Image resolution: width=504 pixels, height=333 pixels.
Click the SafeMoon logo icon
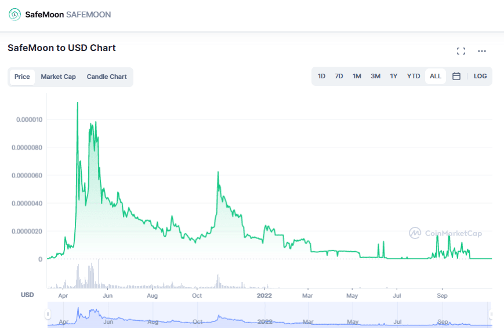14,14
